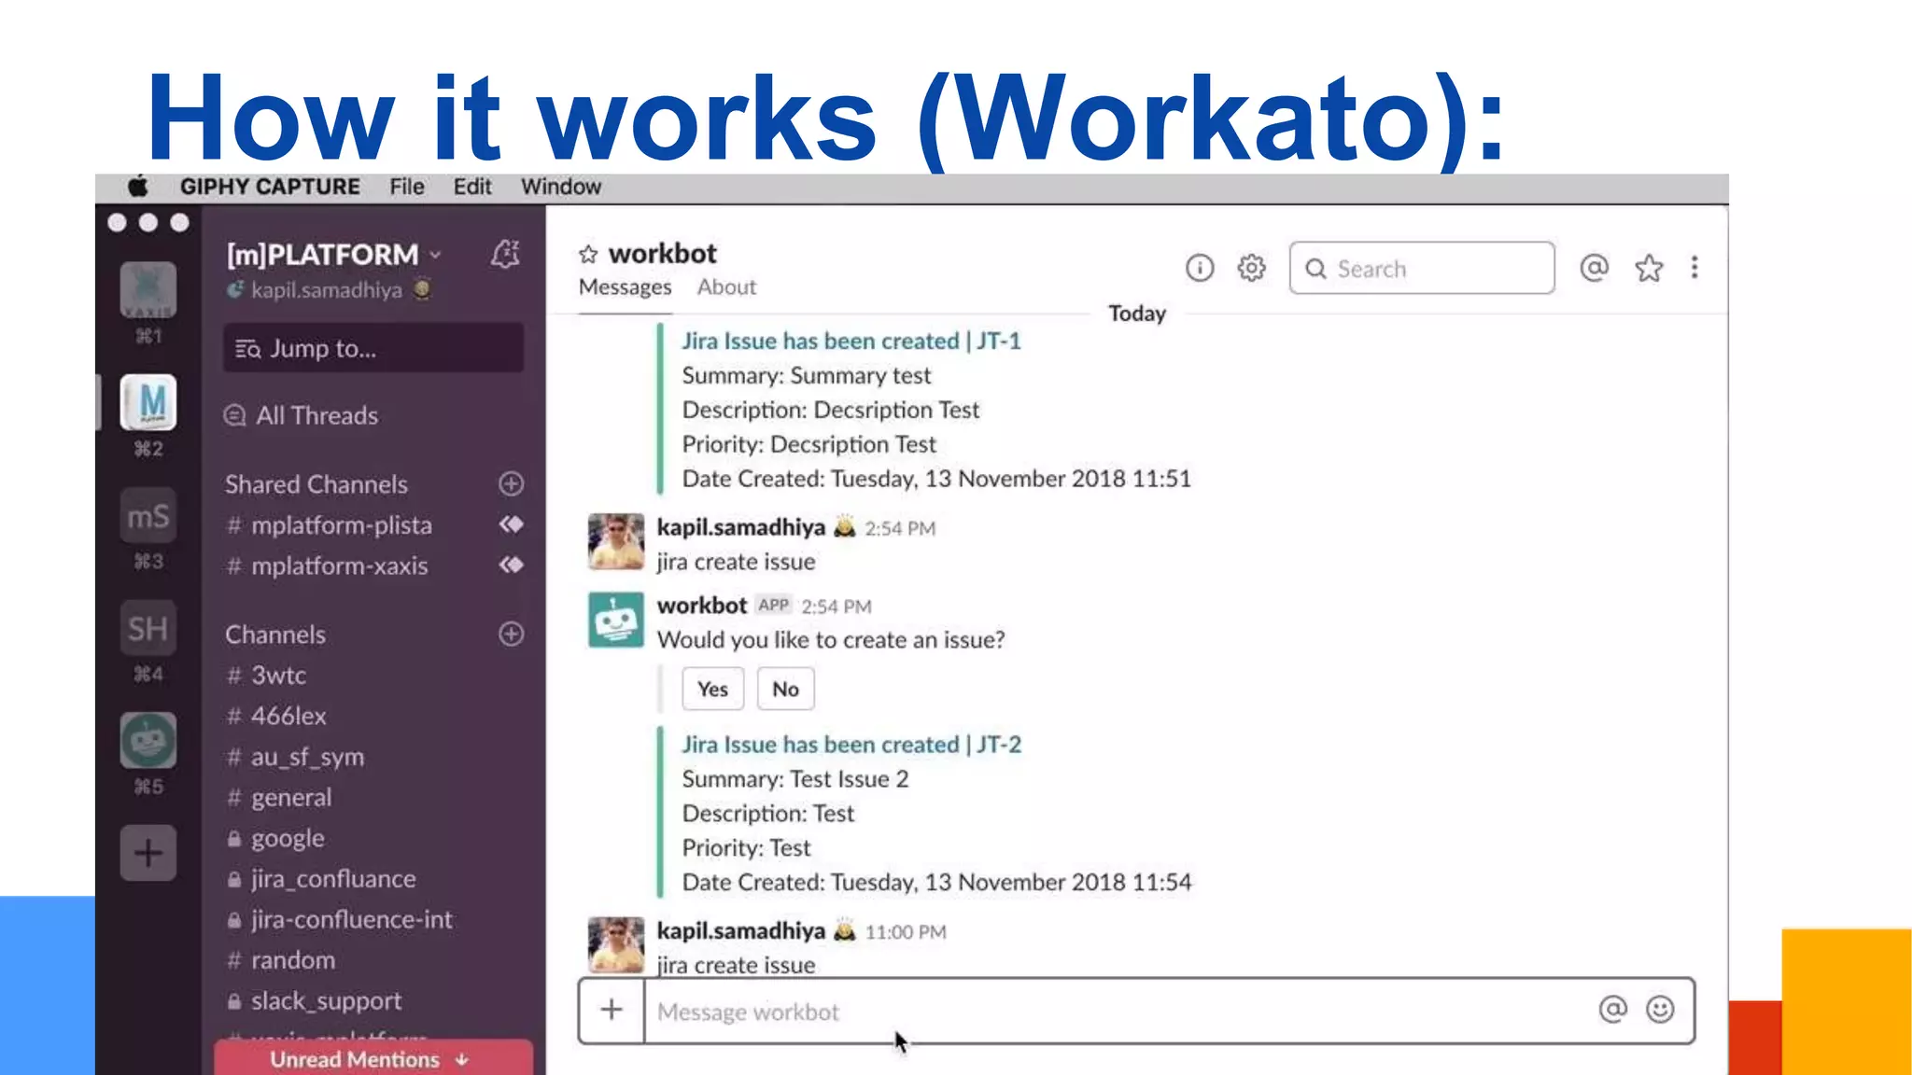Open Jira Issue created JT-1 link
This screenshot has height=1075, width=1912.
[x=851, y=341]
